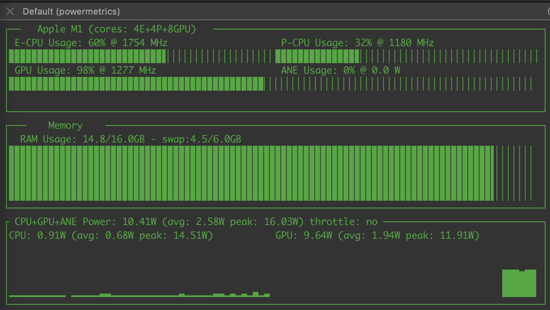Screen dimensions: 550x310
Task: Click the E-CPU usage bar gauge
Action: [x=140, y=56]
